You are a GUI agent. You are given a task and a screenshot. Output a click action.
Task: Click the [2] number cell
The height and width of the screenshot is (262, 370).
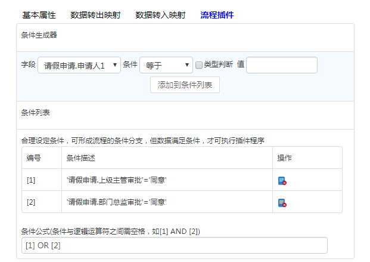tap(31, 202)
